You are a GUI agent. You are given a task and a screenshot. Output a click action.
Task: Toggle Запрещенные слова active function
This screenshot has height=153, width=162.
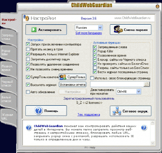tap(95, 47)
